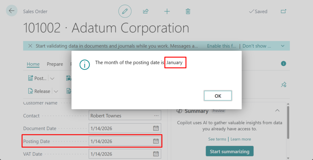Click the pin action bar icon
This screenshot has width=313, height=160.
coord(283,85)
